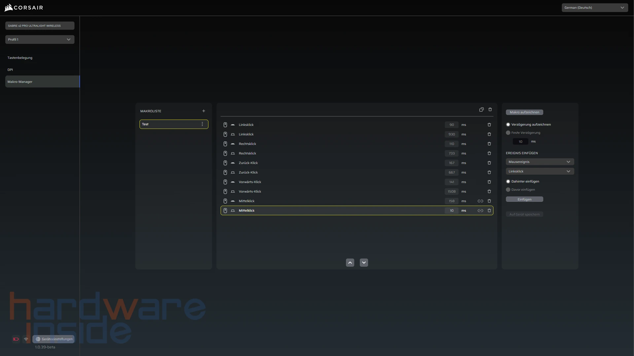
Task: Choose the Davor einfügen radio option
Action: click(x=508, y=190)
